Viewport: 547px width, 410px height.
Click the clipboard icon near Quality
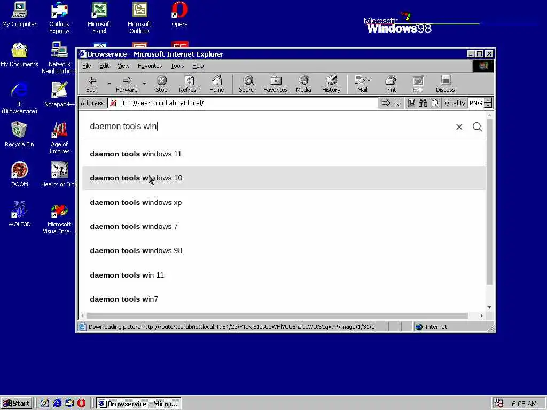(435, 103)
